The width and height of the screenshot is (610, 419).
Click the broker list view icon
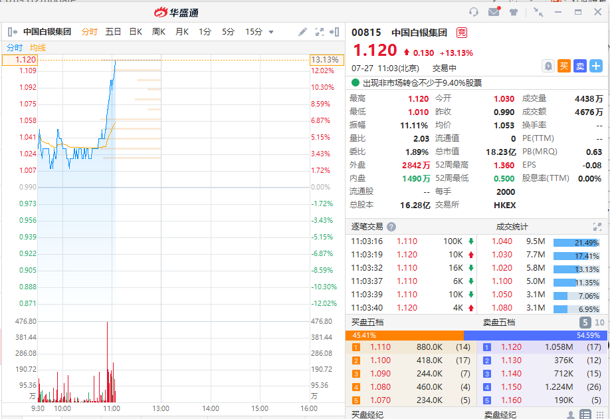585,414
